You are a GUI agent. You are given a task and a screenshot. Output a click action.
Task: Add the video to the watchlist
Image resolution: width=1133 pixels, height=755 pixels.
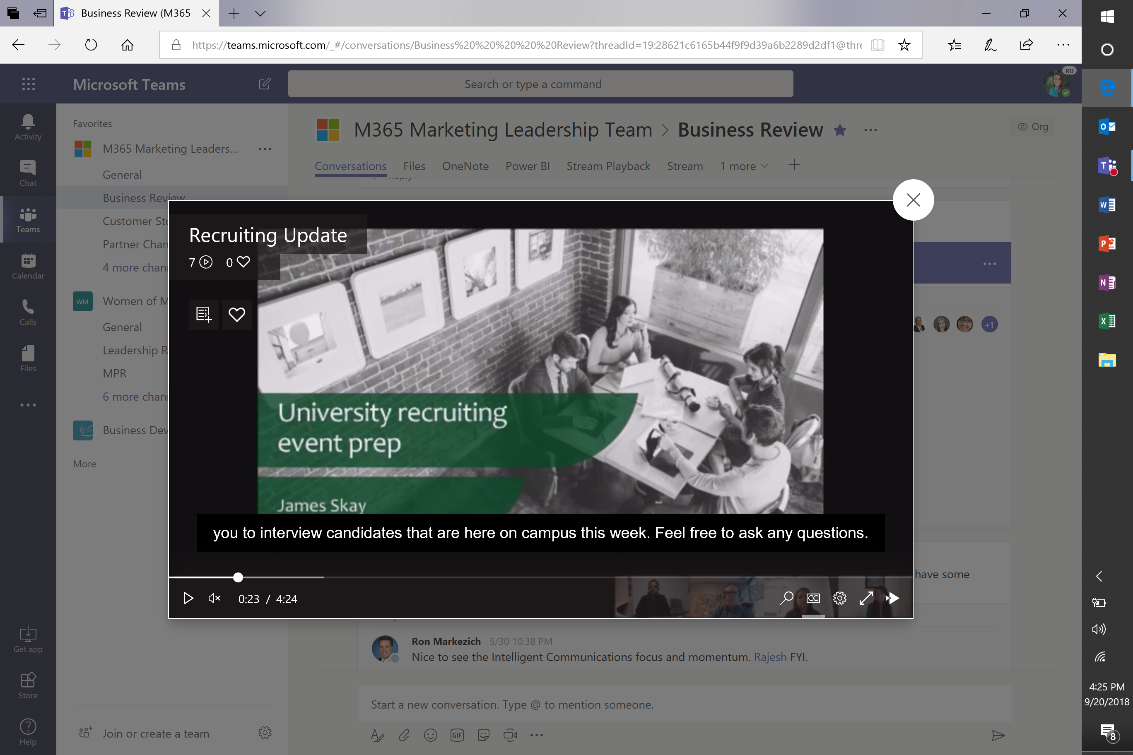(x=203, y=315)
